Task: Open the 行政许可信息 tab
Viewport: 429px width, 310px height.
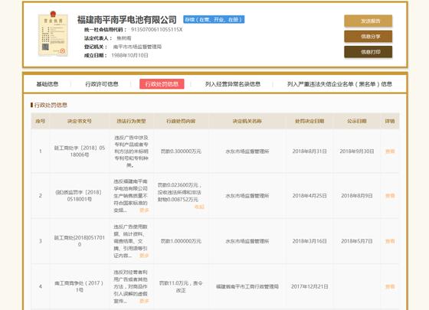Action: click(x=102, y=84)
